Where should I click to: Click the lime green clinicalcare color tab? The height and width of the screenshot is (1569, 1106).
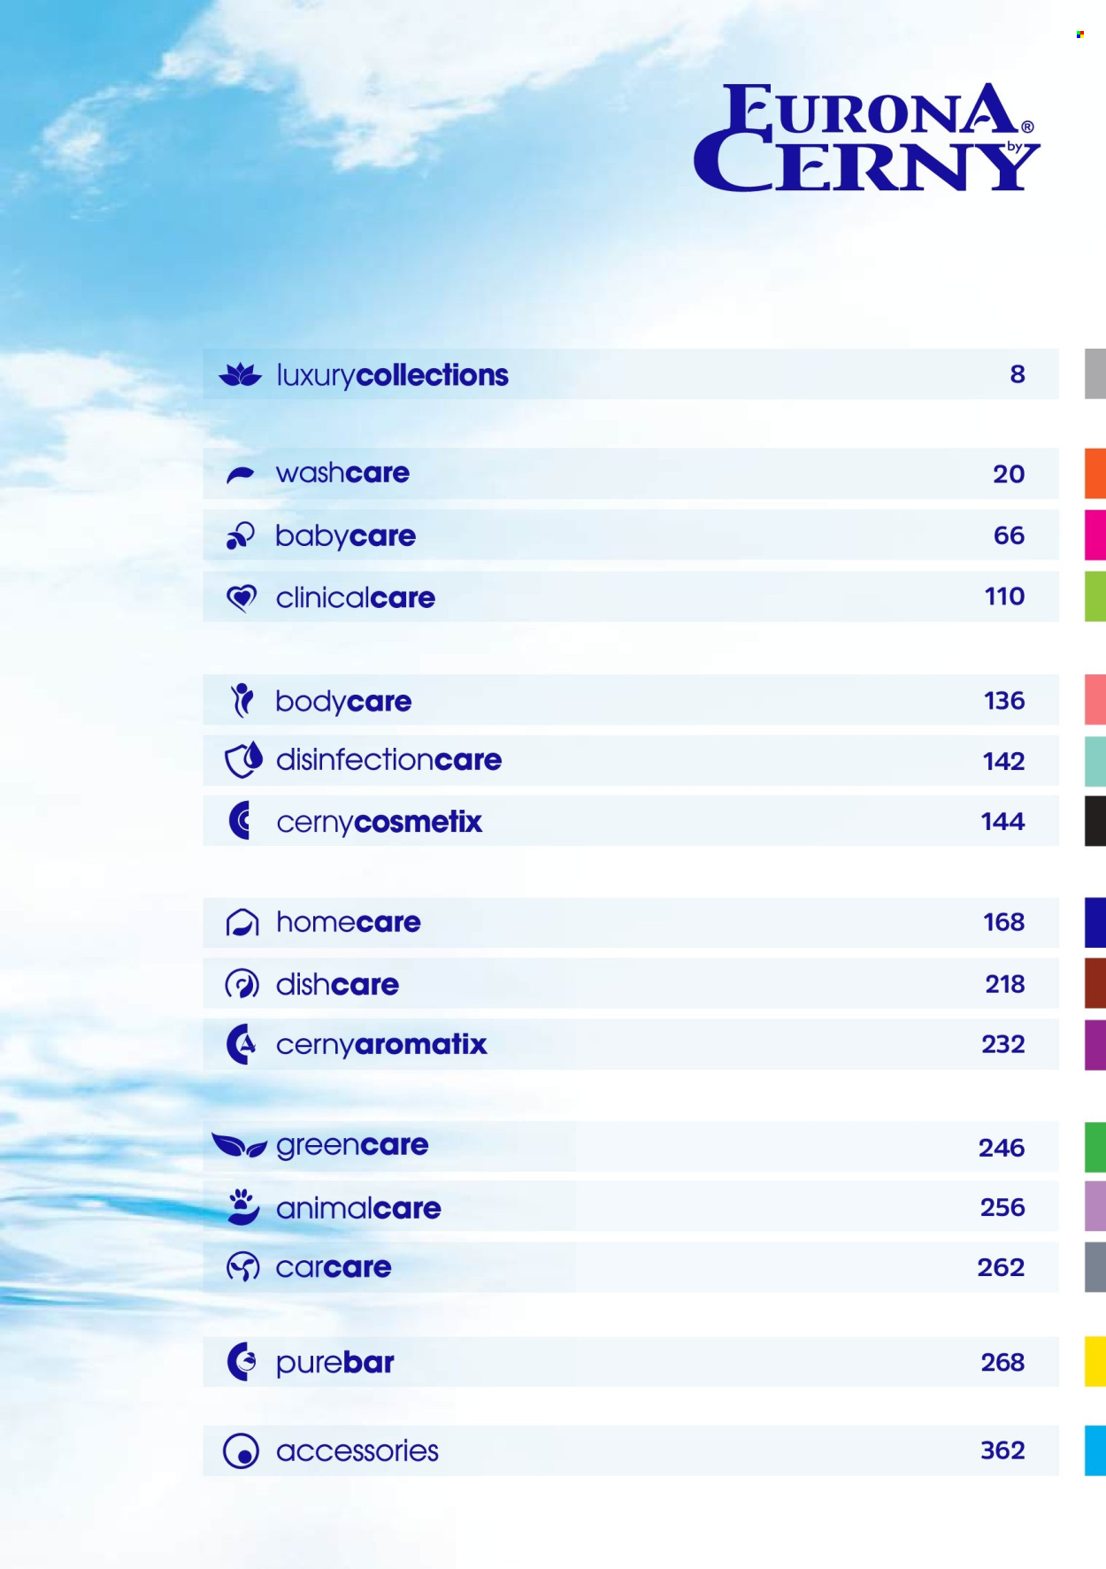click(x=1095, y=596)
